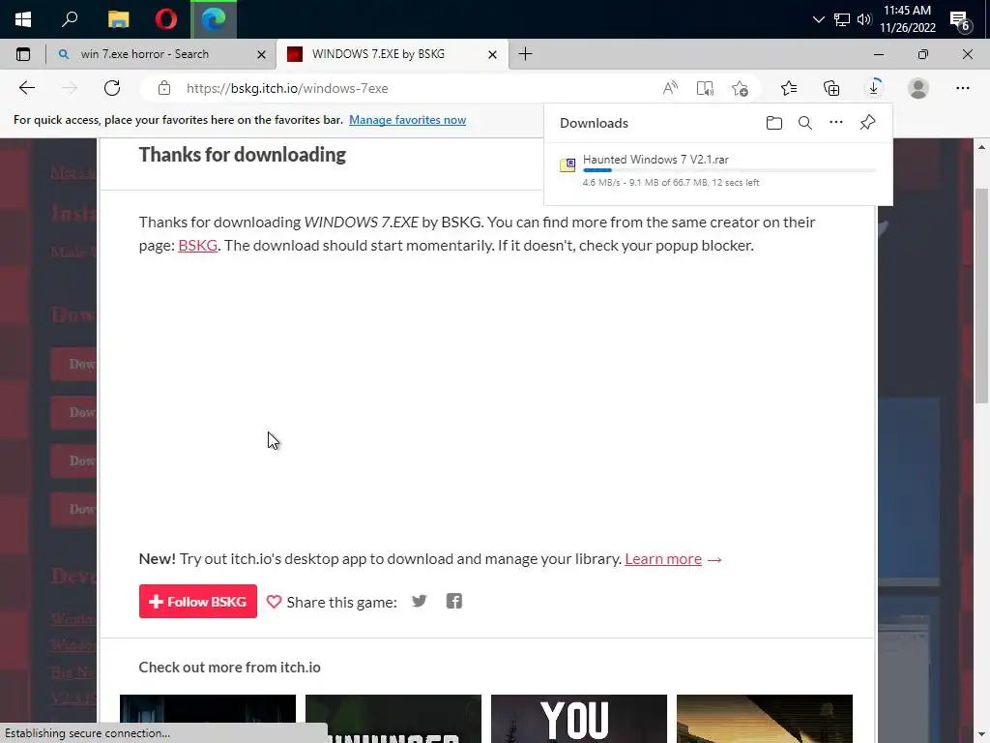Search downloads in Downloads panel
This screenshot has width=990, height=743.
[x=805, y=123]
